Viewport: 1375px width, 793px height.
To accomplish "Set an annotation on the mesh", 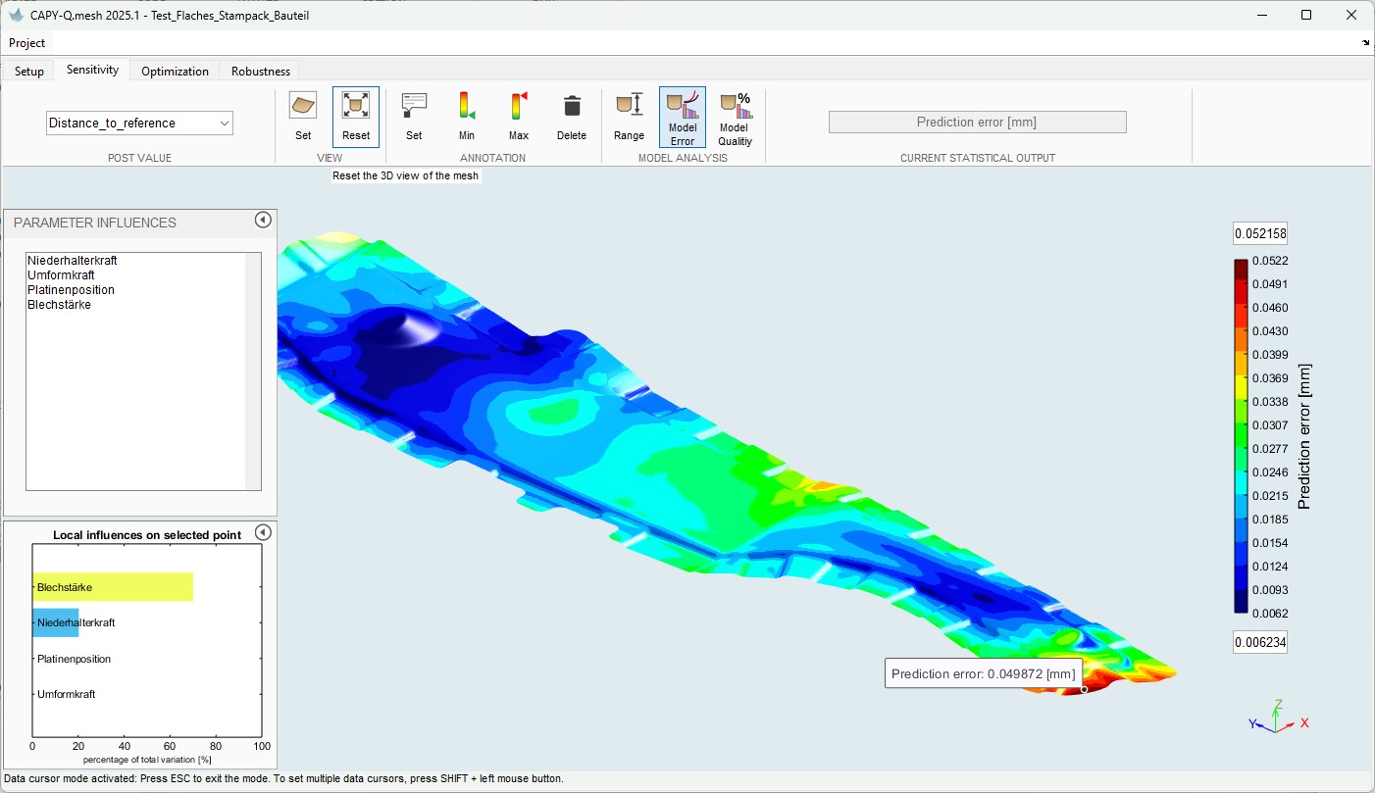I will [414, 117].
